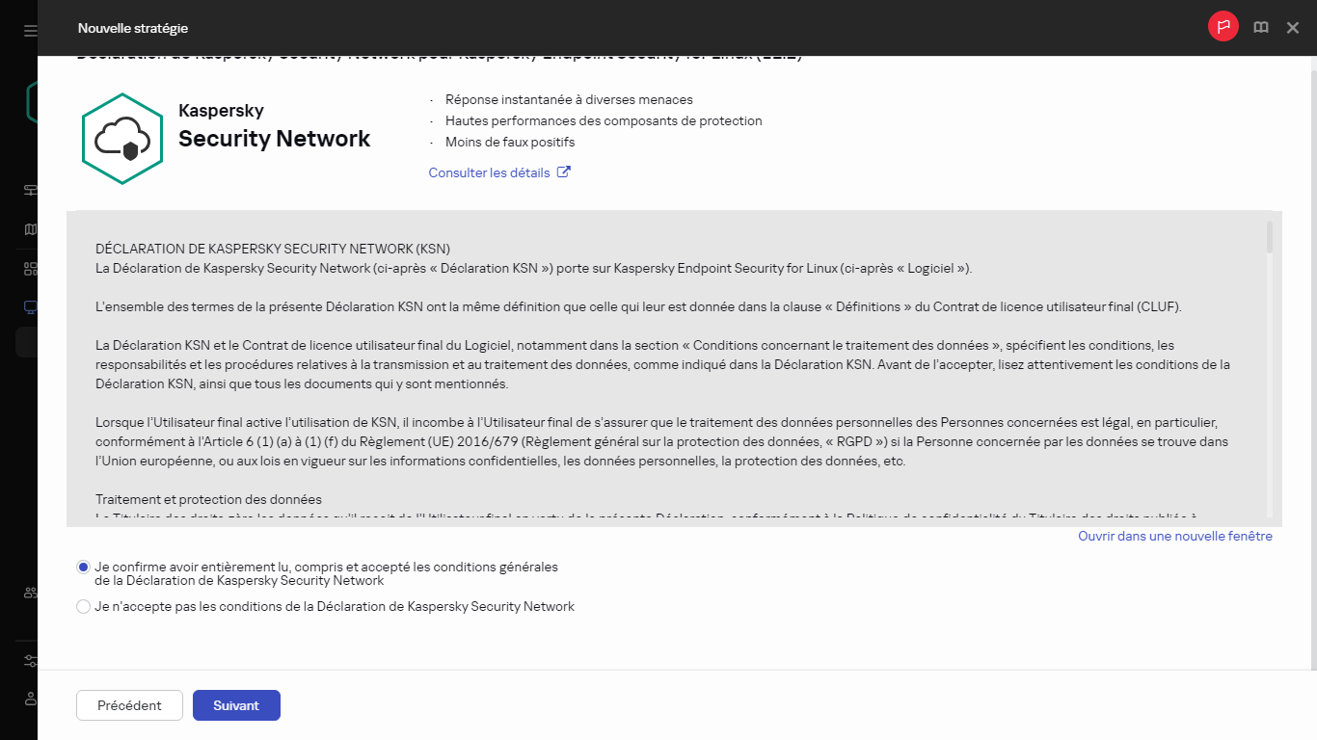
Task: Select the decline conditions radio button
Action: coord(83,606)
